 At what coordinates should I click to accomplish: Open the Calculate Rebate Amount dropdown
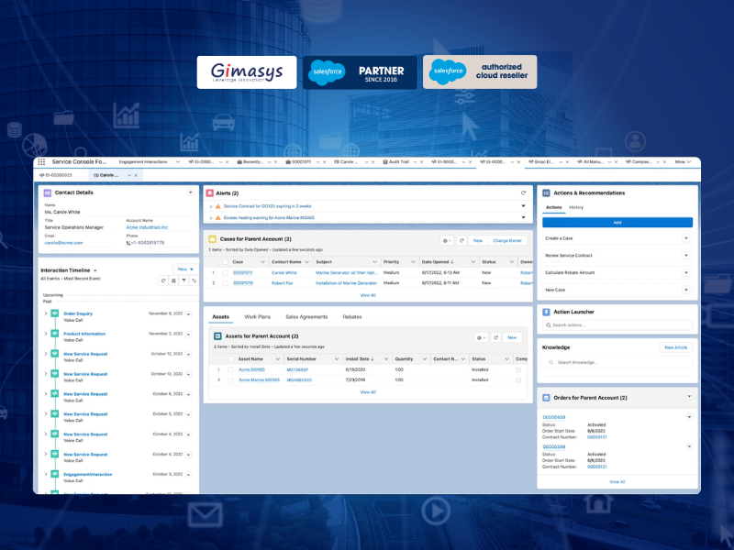(x=685, y=272)
